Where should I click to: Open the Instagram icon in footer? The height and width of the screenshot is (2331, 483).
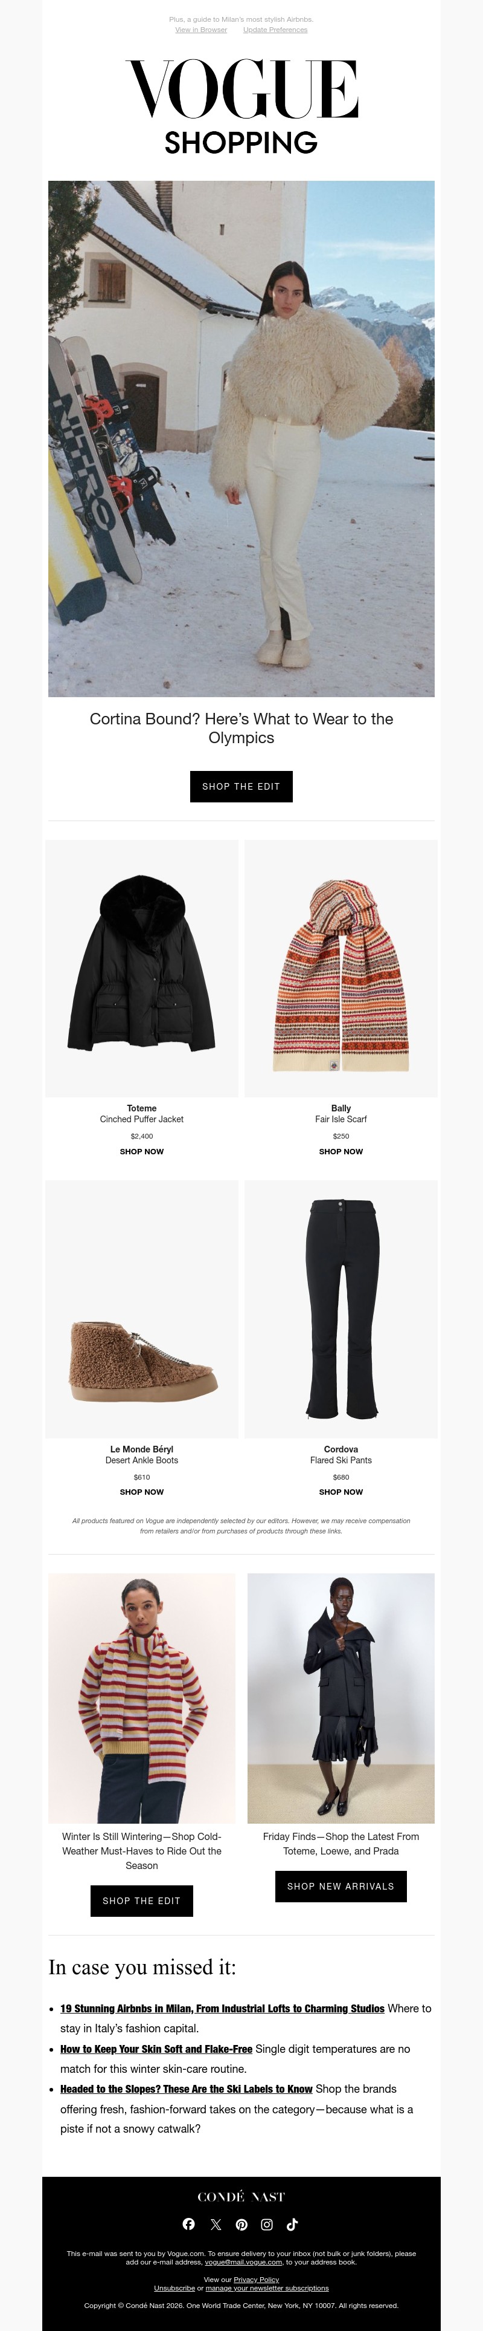click(267, 2223)
